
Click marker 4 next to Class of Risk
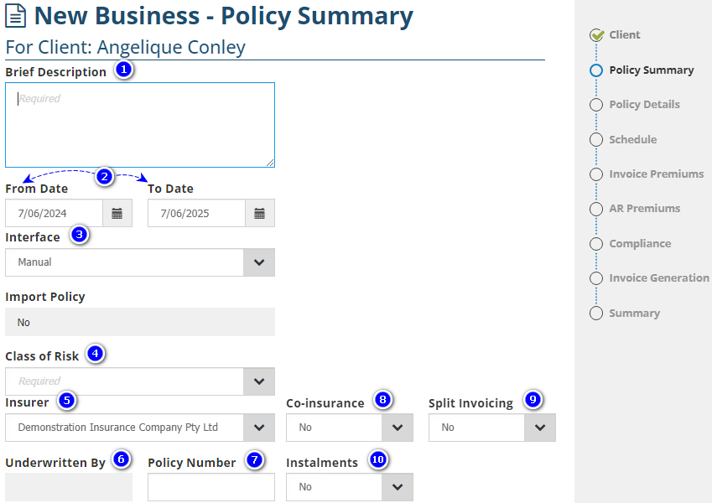click(x=96, y=354)
